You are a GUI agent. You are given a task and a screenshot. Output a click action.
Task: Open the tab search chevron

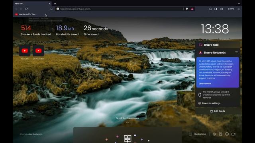click(239, 4)
